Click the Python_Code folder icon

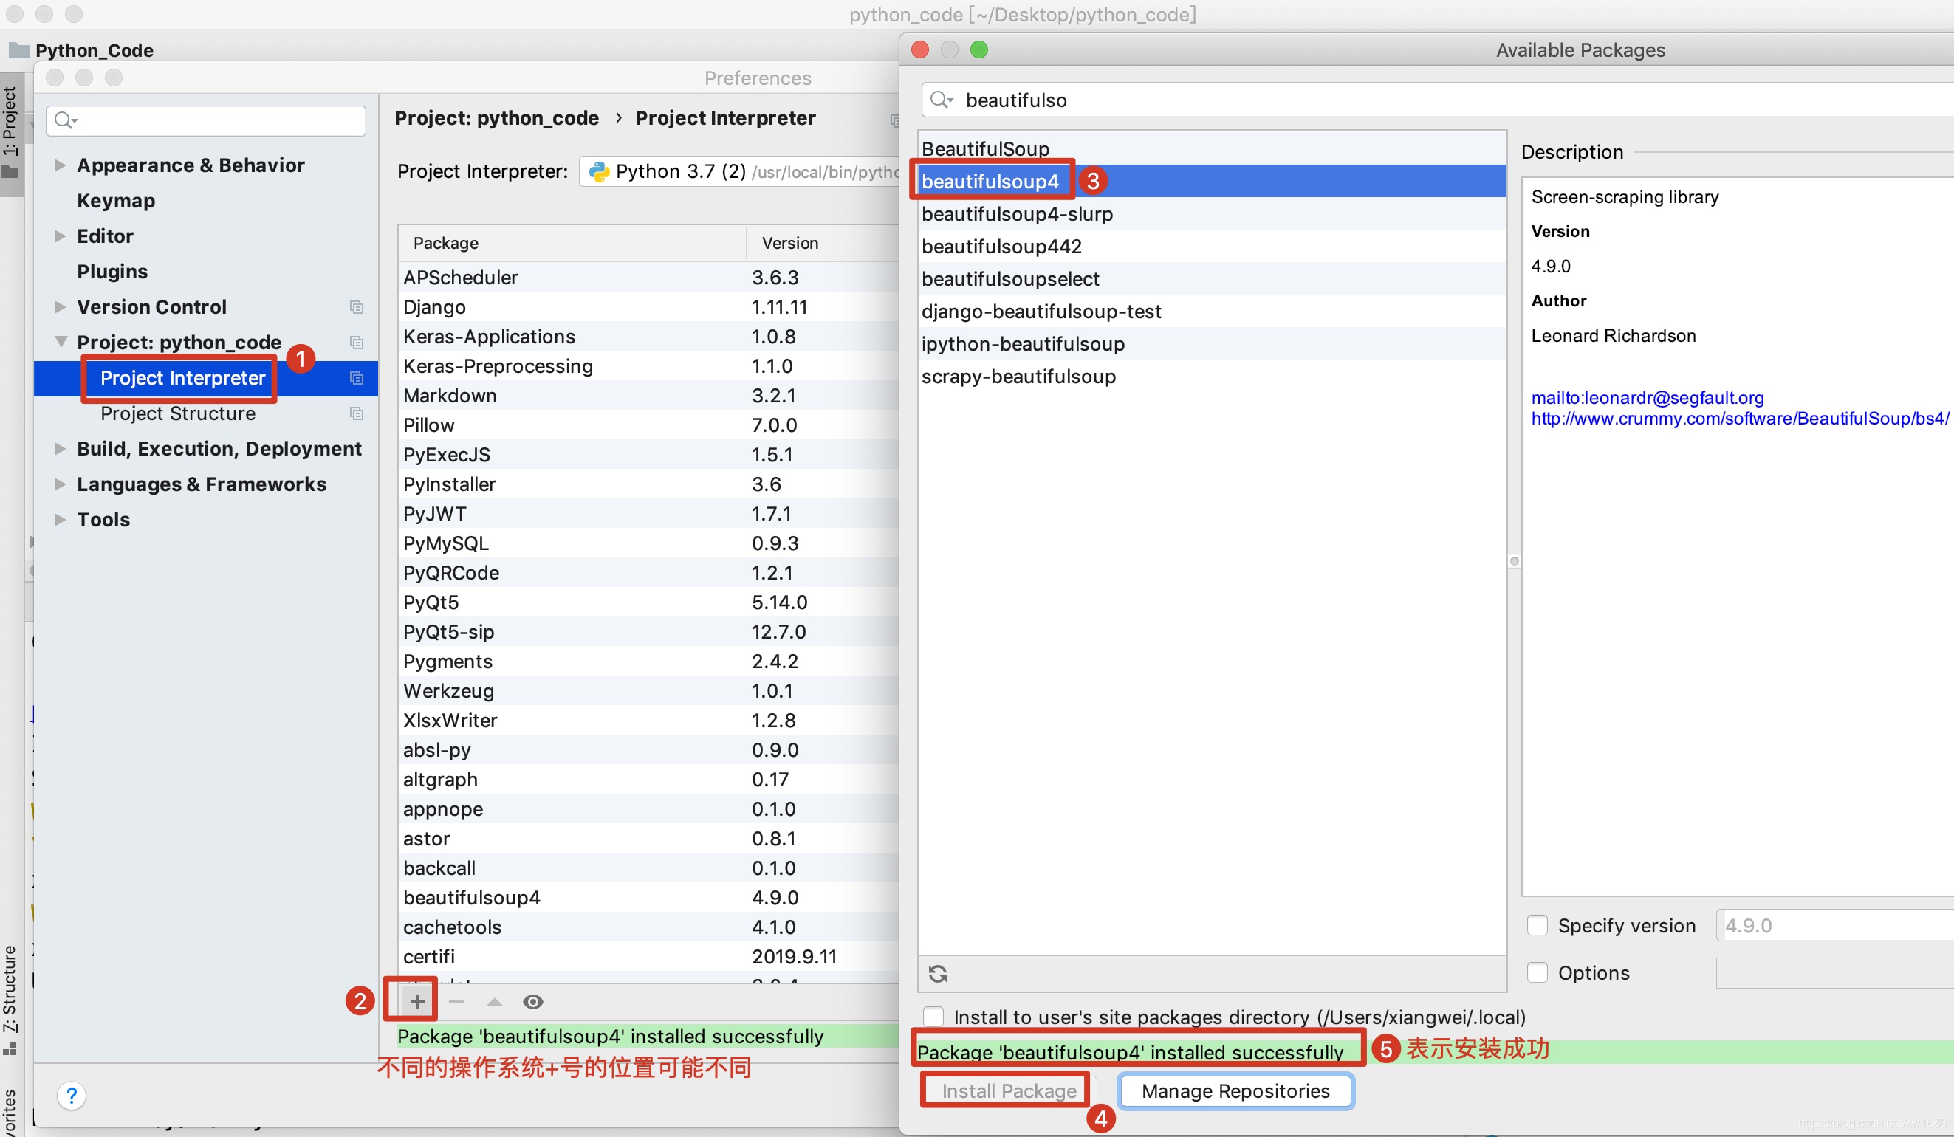[x=18, y=50]
